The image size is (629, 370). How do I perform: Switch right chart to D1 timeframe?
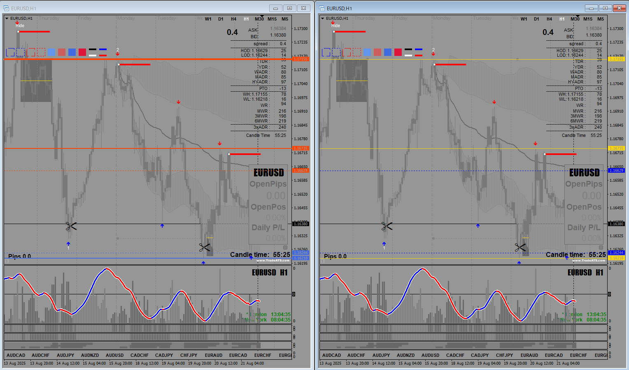[537, 19]
